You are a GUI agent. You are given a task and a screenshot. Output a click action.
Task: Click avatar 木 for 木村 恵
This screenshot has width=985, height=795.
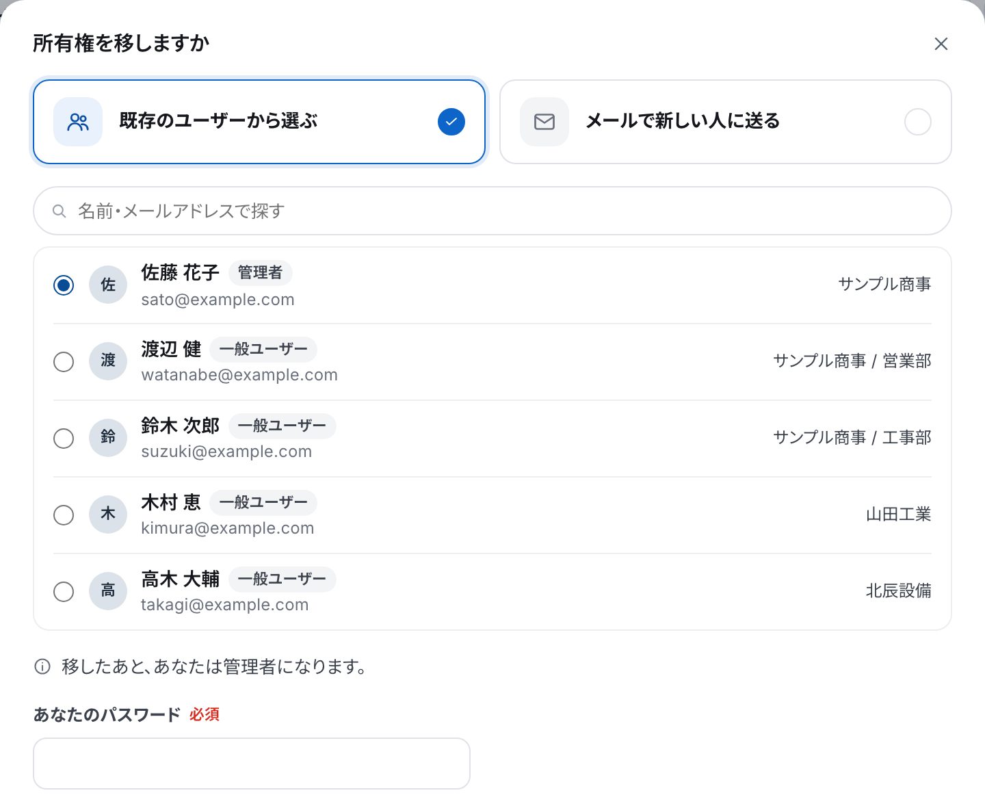108,514
